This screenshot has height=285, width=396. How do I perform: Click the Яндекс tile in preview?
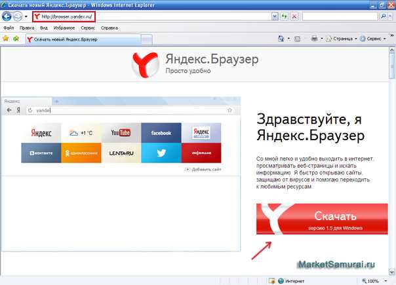point(41,133)
